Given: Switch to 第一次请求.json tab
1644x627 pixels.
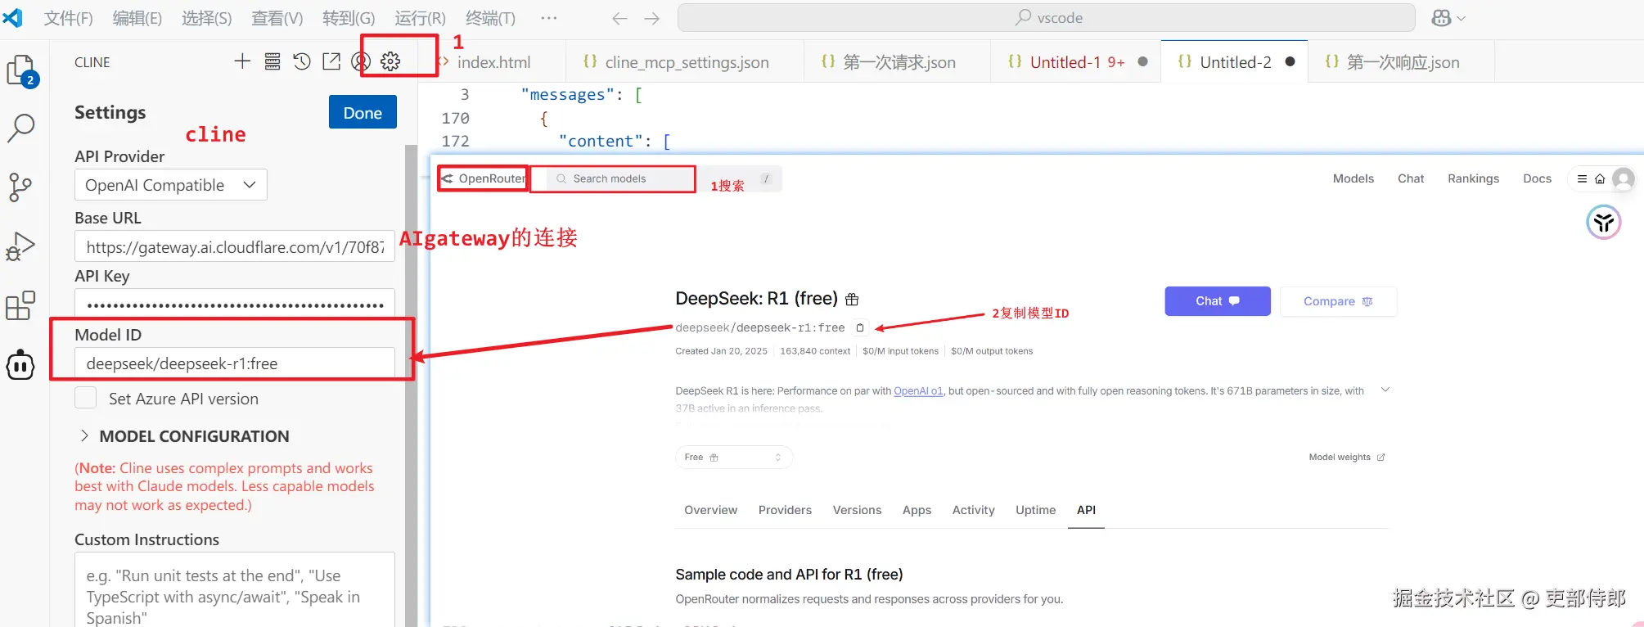Looking at the screenshot, I should pos(899,62).
